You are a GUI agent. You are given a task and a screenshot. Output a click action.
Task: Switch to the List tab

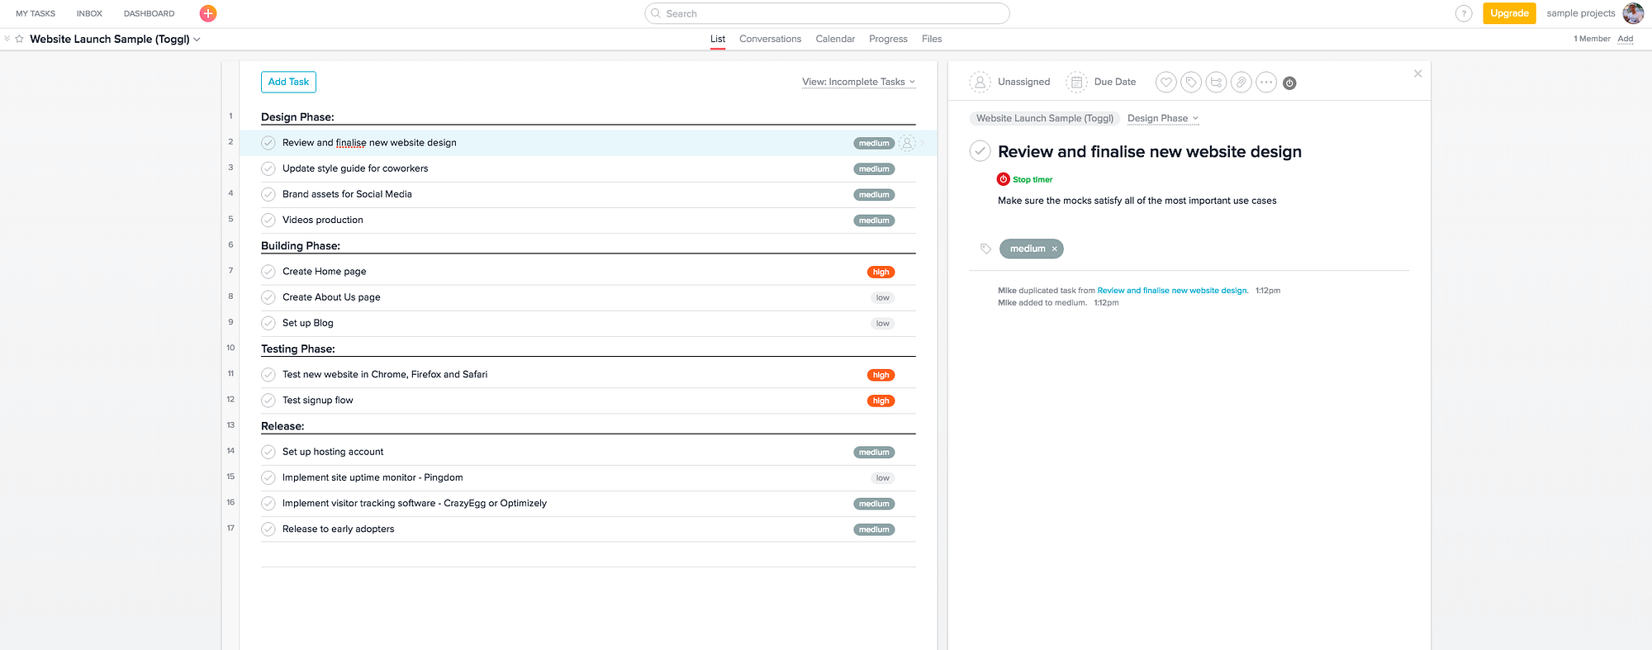pyautogui.click(x=718, y=39)
